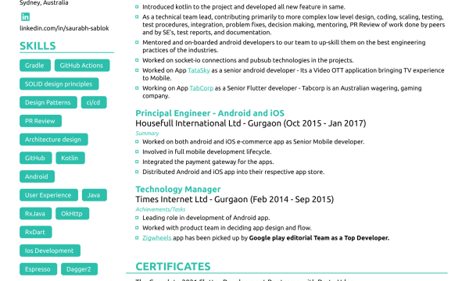Click the Sydney, Australia location text

point(44,2)
